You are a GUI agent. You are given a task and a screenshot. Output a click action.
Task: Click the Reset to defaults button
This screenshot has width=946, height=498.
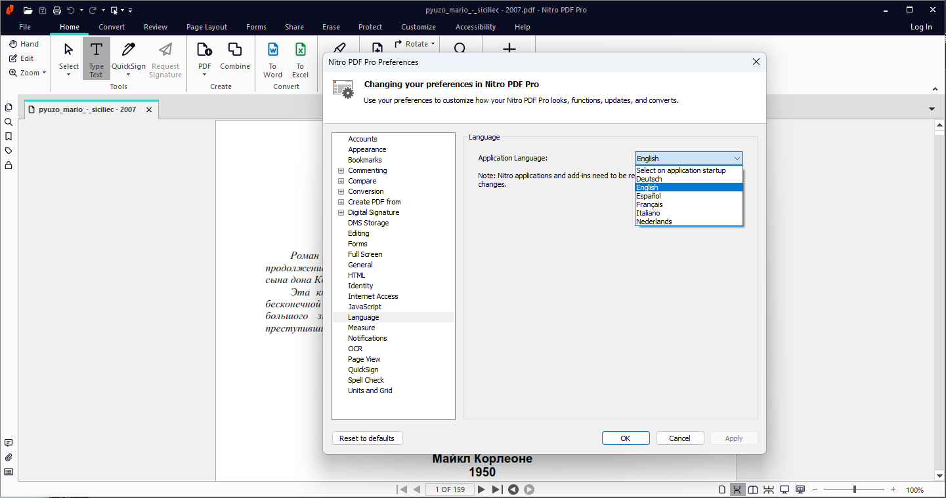(x=367, y=438)
